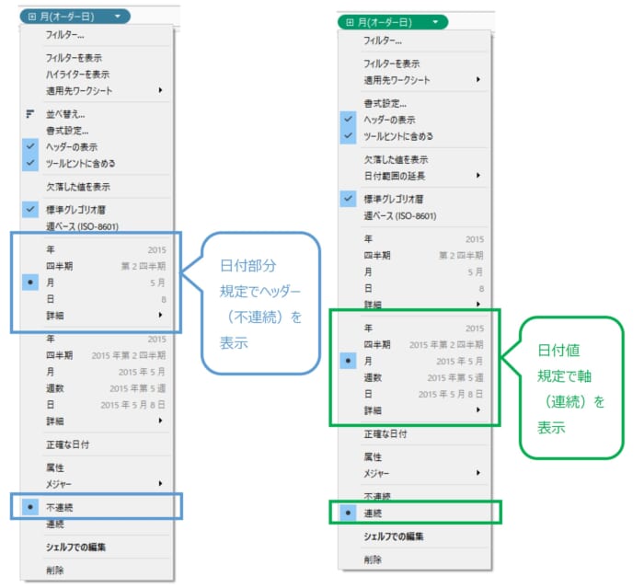Expand 適用先ワークシート submenu in left menu

pos(97,91)
